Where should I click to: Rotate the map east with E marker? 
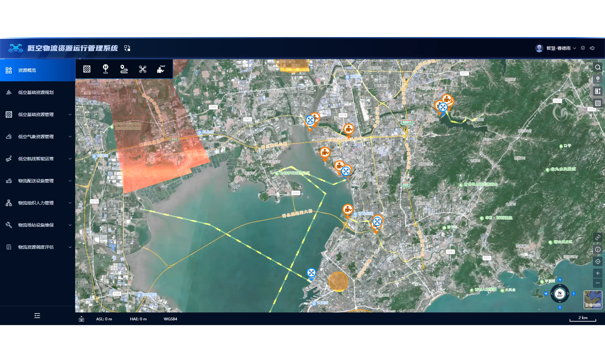pos(574,294)
